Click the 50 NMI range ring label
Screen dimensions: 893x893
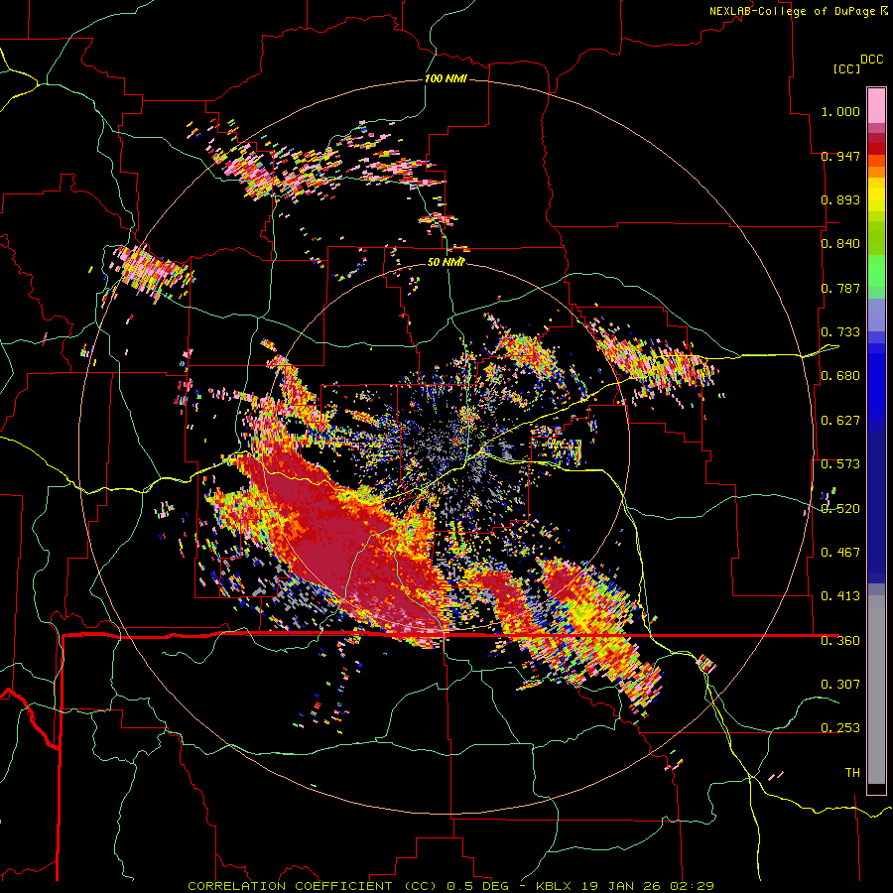click(446, 262)
